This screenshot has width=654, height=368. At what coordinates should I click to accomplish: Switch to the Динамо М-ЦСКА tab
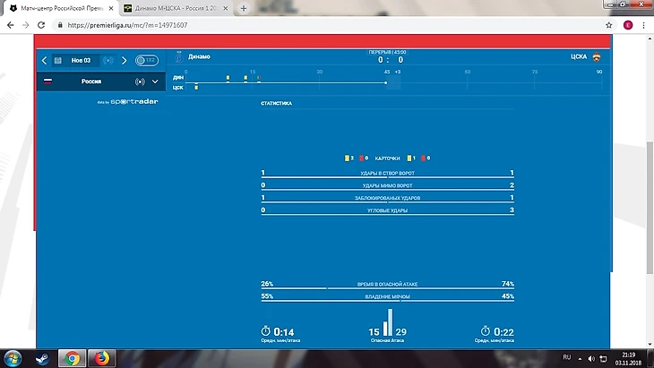tap(176, 8)
